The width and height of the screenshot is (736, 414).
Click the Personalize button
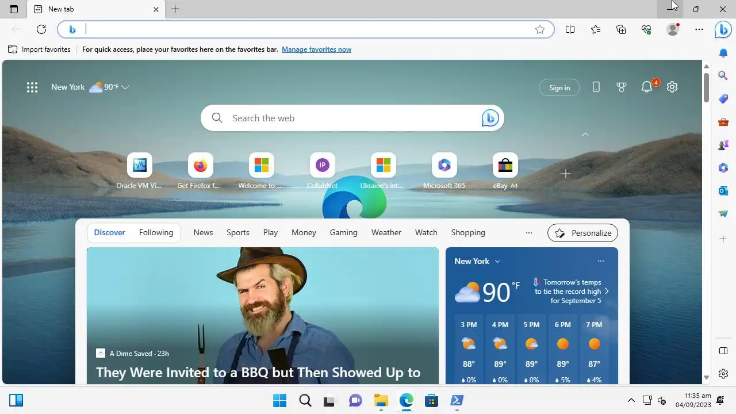[582, 233]
